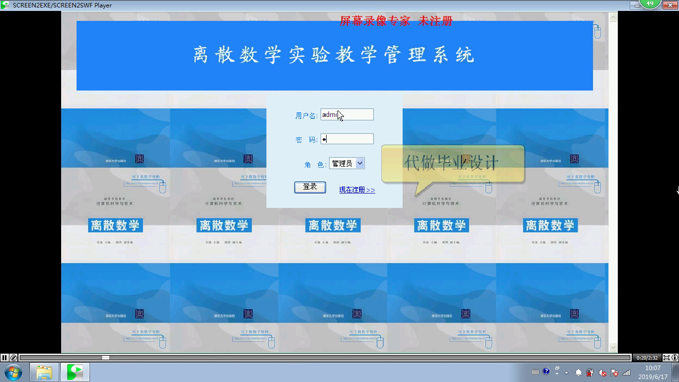Click the notification bell tray icon

click(579, 373)
